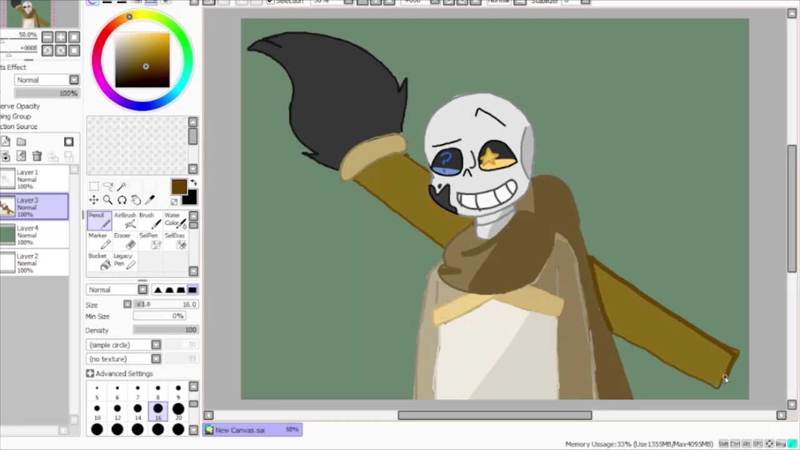This screenshot has width=800, height=450.
Task: Pick brush size preset 16
Action: pos(157,412)
